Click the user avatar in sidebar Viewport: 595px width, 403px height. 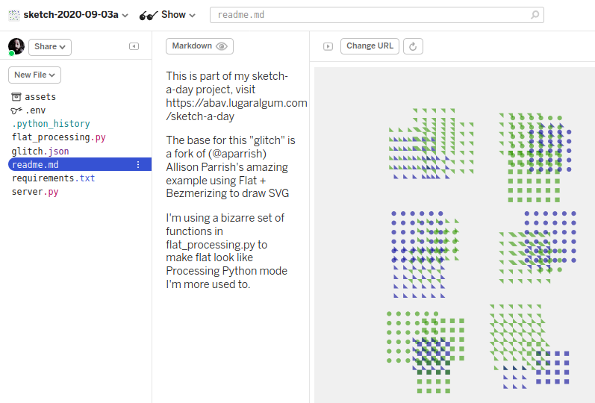(x=16, y=46)
